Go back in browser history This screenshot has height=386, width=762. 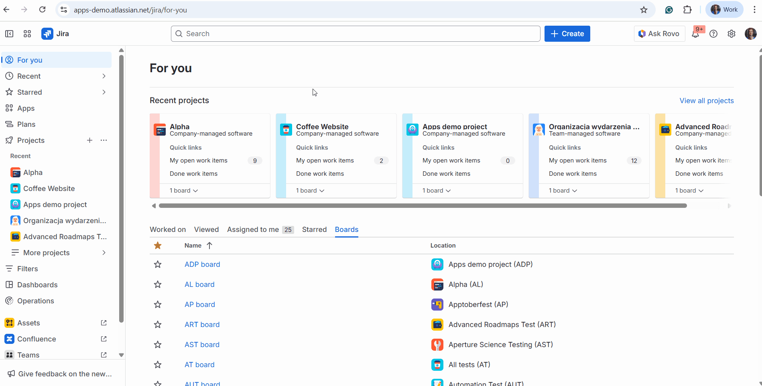[x=6, y=10]
